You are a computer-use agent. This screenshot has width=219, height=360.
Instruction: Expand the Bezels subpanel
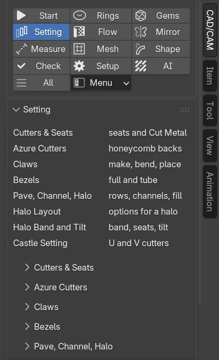42,327
